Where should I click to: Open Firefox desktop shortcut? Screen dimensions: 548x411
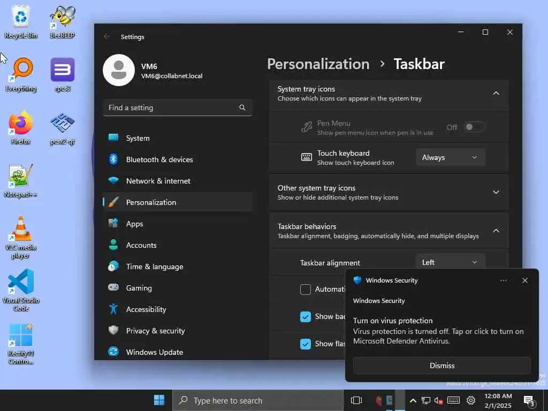point(21,128)
